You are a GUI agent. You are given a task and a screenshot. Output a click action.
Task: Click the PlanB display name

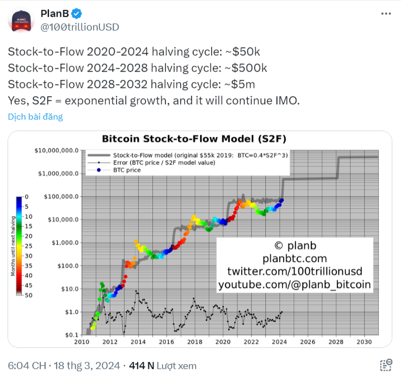55,14
